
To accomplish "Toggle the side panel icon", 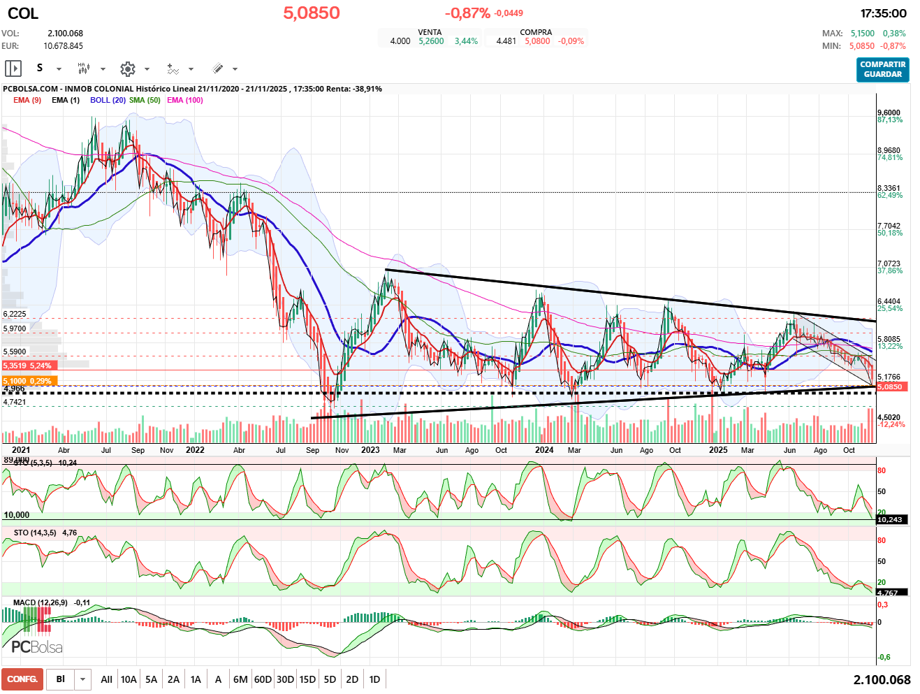I will 13,68.
